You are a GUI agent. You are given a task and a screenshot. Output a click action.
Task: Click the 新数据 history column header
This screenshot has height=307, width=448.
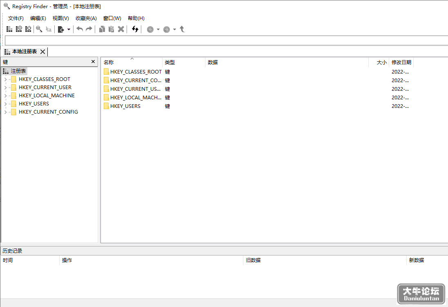tap(427, 260)
